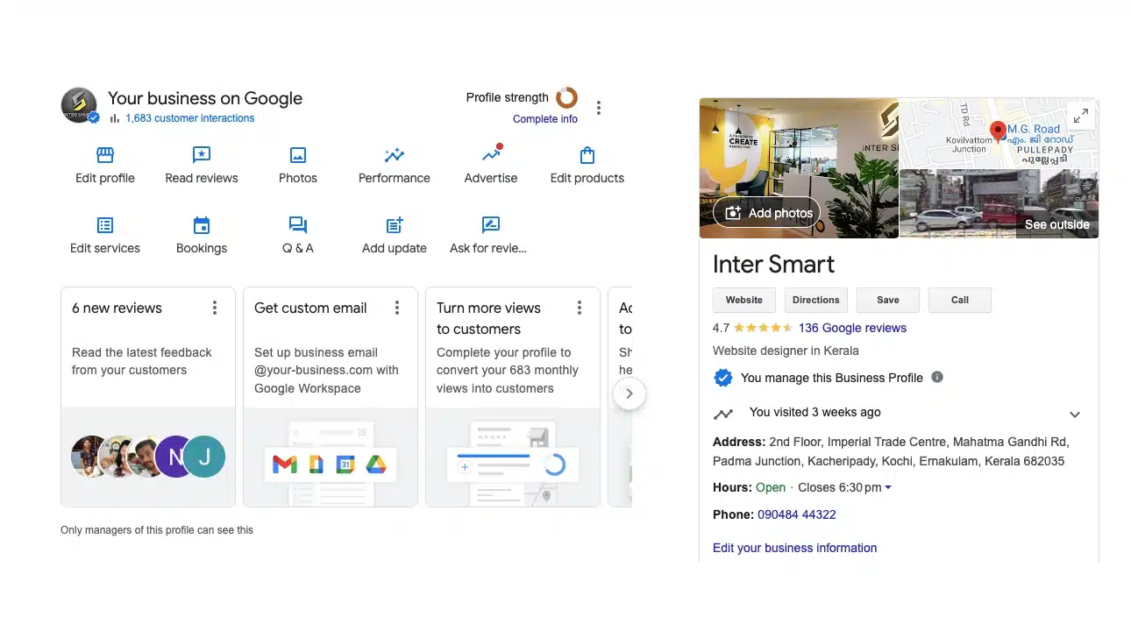1131x631 pixels.
Task: Open 136 Google reviews link
Action: click(x=852, y=328)
